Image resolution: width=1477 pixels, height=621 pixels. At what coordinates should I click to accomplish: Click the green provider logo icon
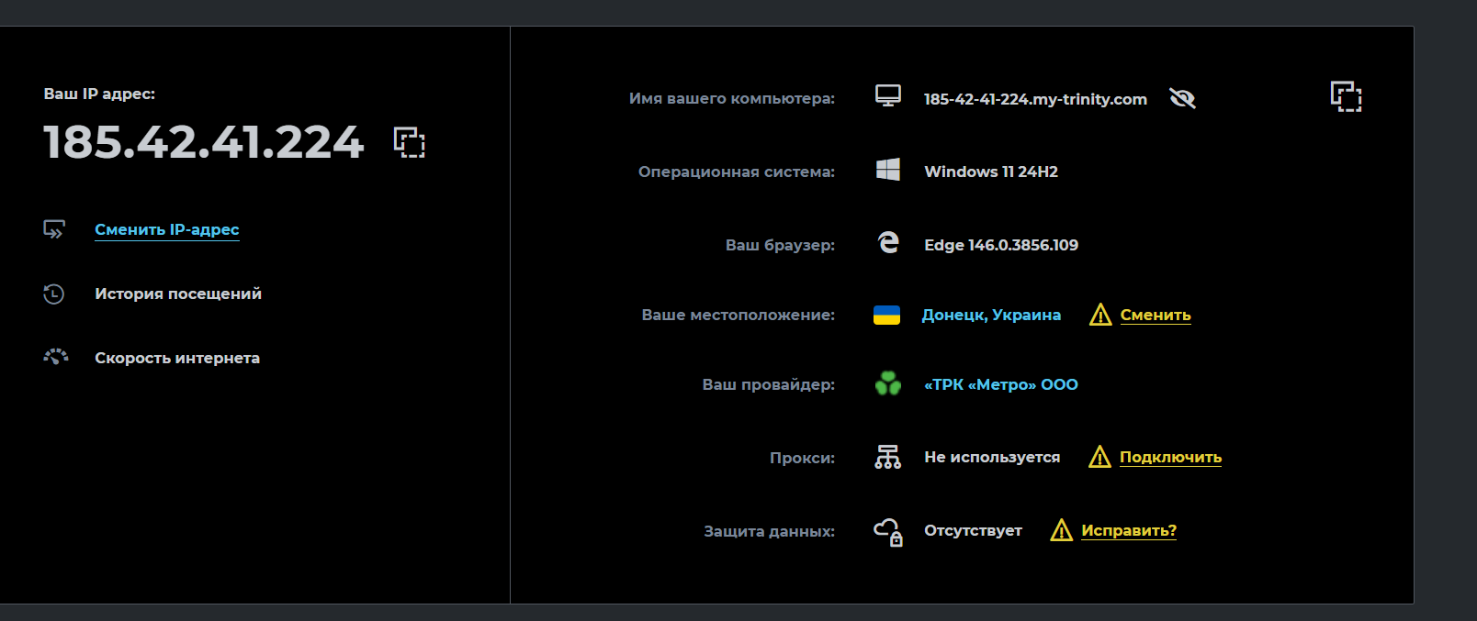click(x=887, y=383)
